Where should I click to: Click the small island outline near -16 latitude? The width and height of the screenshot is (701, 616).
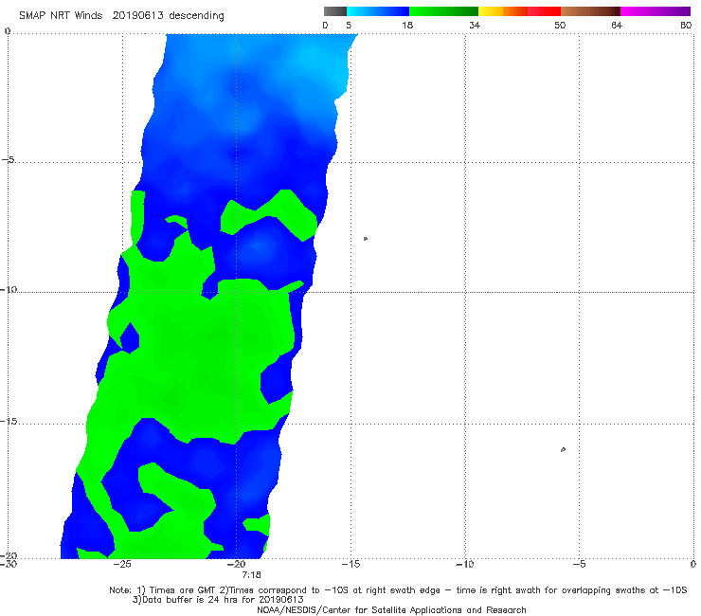[563, 449]
